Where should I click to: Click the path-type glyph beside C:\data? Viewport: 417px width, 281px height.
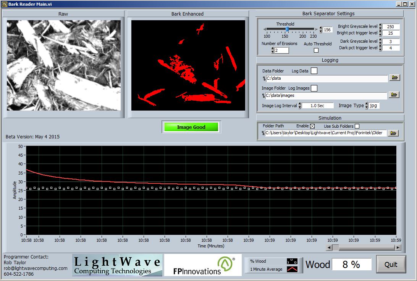pyautogui.click(x=264, y=78)
